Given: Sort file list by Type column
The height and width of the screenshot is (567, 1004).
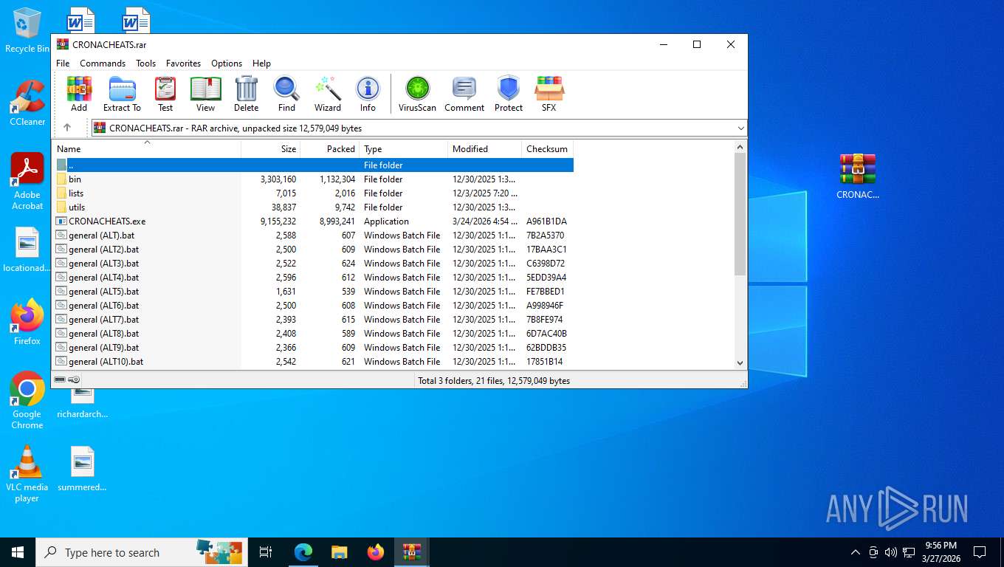Looking at the screenshot, I should 404,148.
